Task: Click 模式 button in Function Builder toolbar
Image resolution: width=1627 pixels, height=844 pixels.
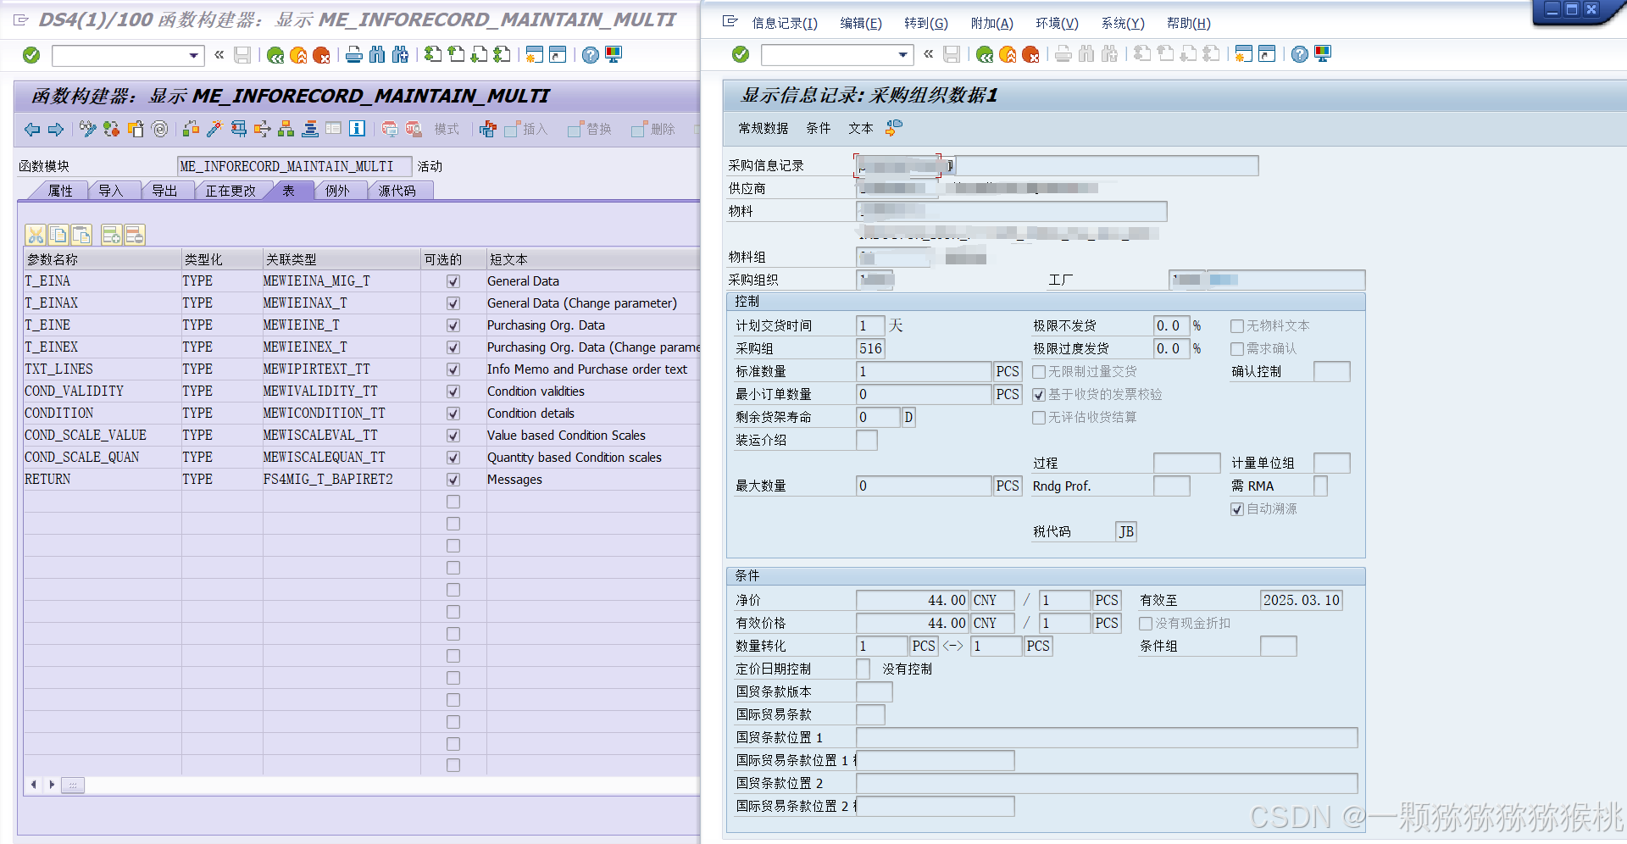Action: pos(447,129)
